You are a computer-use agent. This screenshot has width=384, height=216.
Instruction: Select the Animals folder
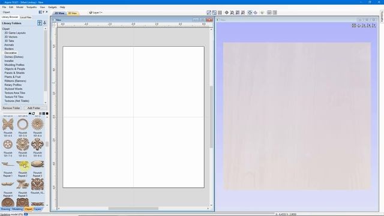tap(9, 45)
